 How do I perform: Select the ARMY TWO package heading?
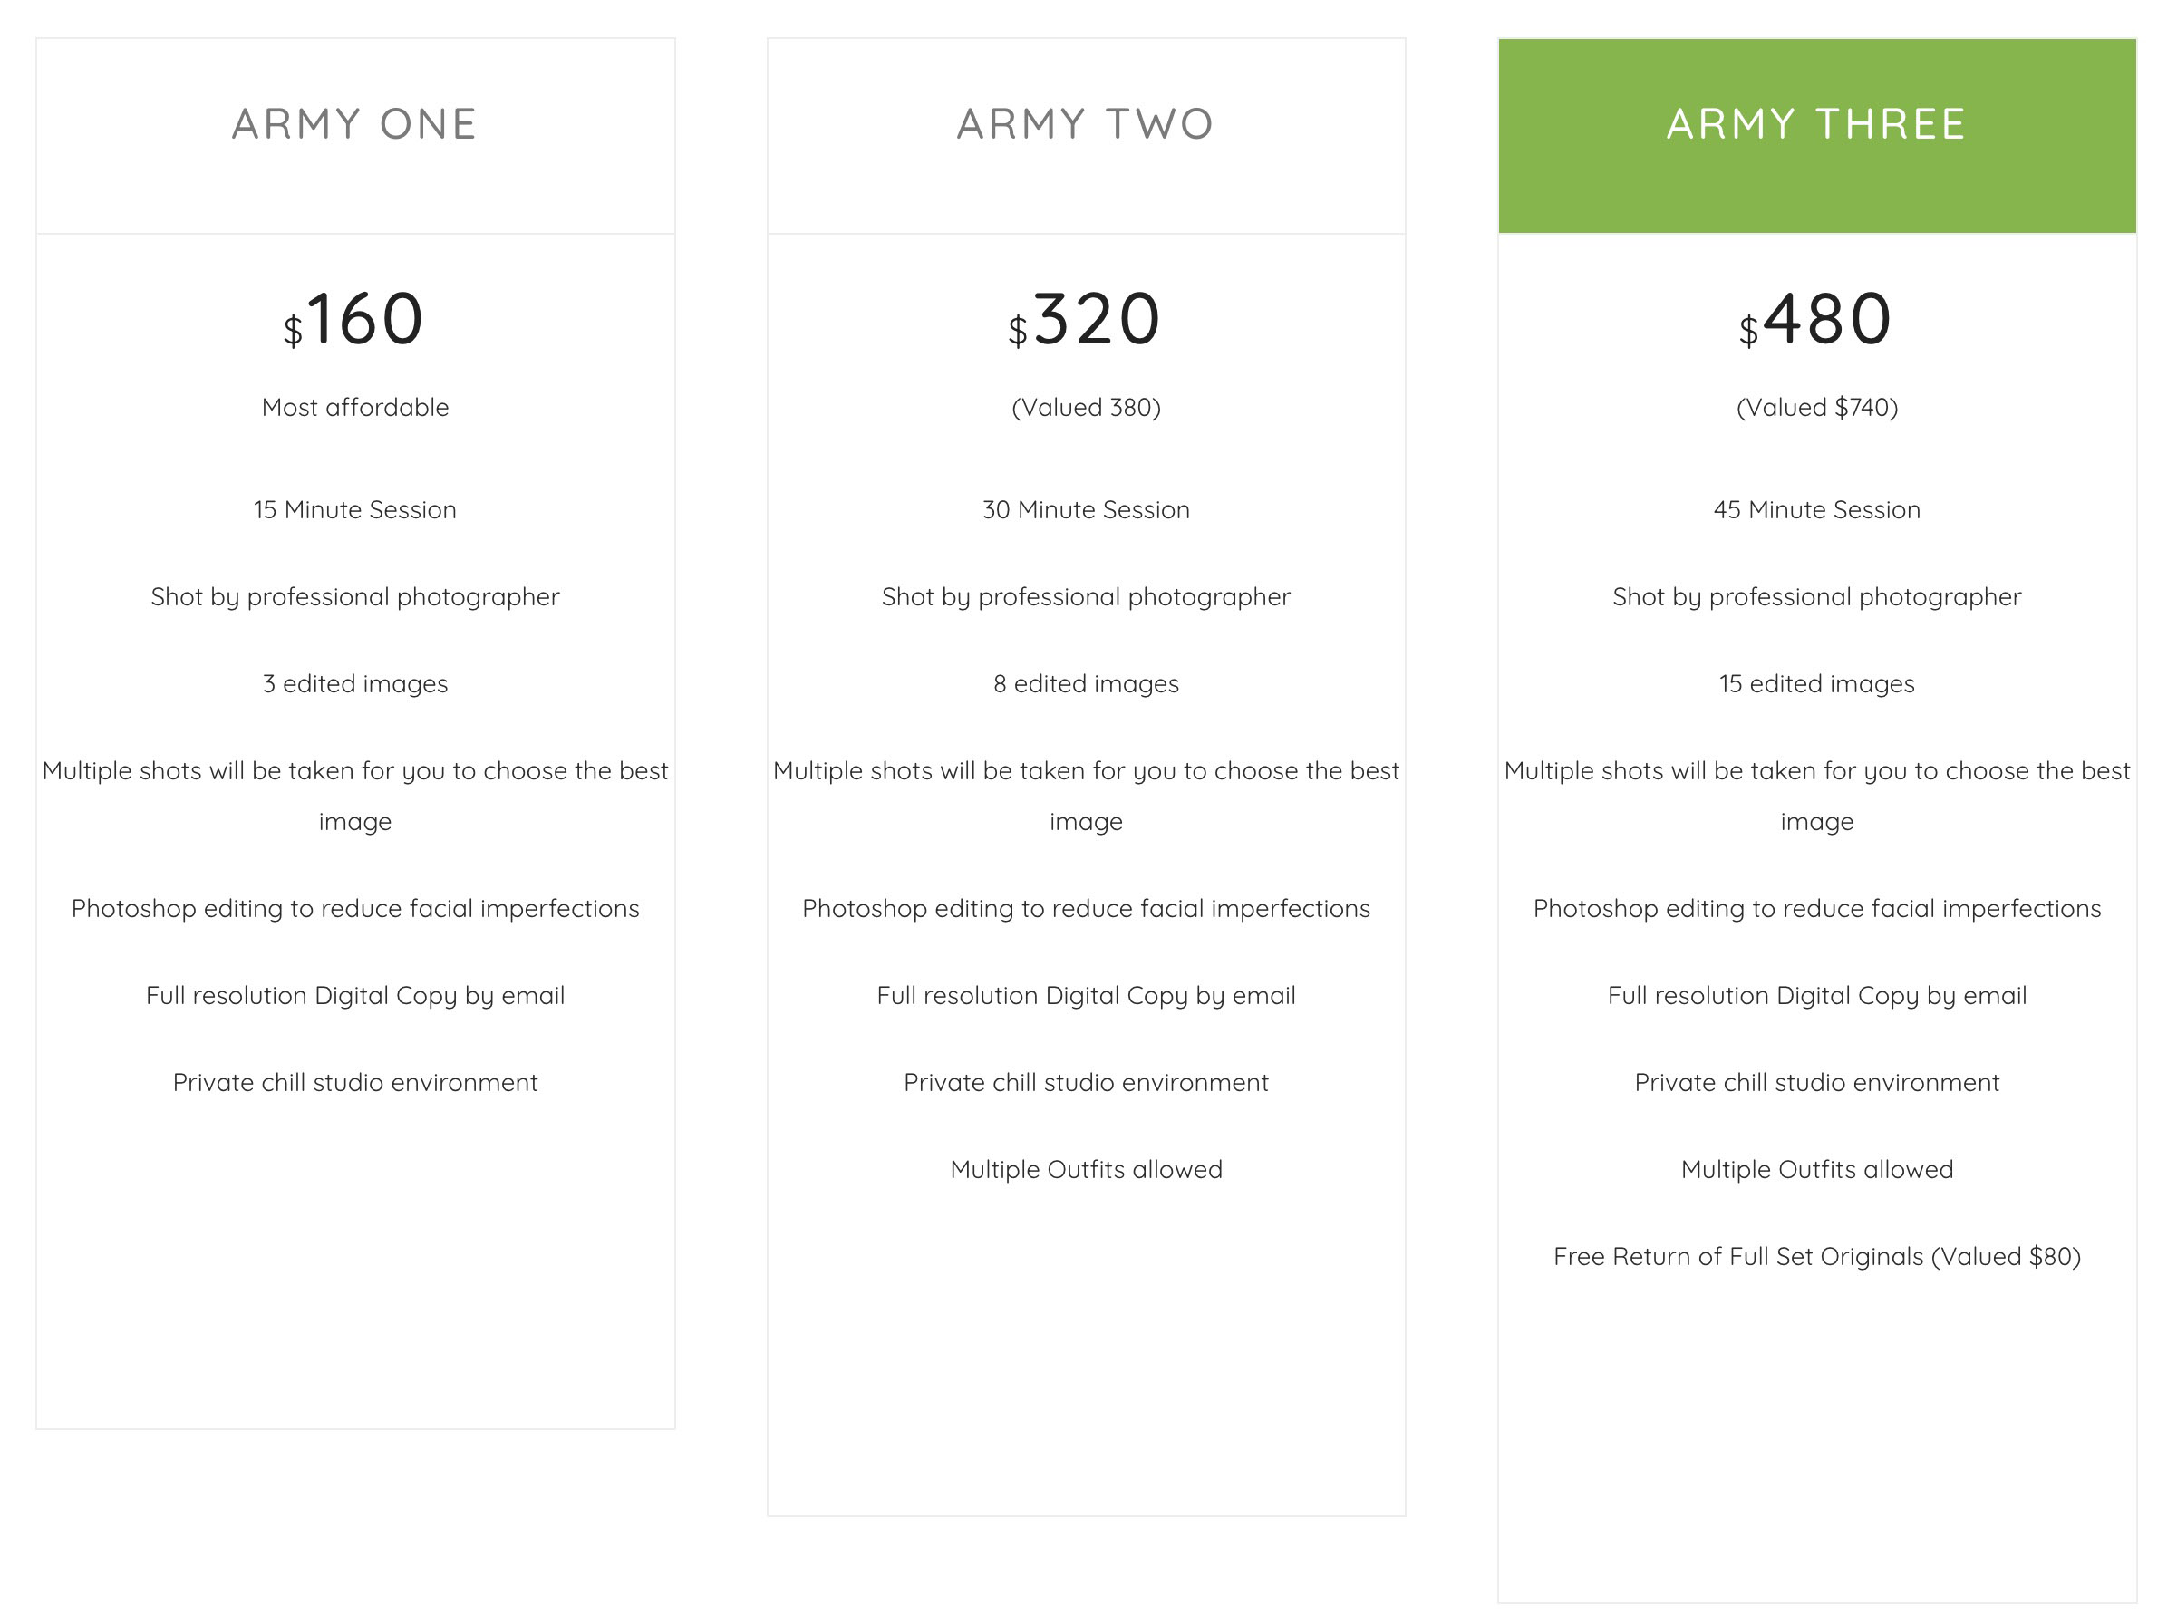tap(1085, 125)
